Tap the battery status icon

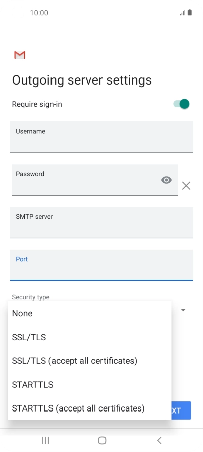click(x=190, y=12)
